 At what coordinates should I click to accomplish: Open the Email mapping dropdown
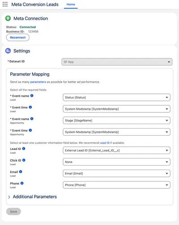pos(116,174)
